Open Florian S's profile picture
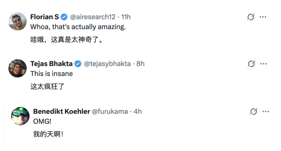 coord(18,21)
